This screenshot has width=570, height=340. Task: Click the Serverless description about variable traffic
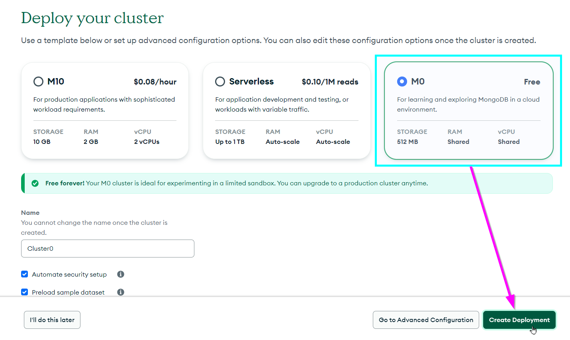pyautogui.click(x=282, y=104)
